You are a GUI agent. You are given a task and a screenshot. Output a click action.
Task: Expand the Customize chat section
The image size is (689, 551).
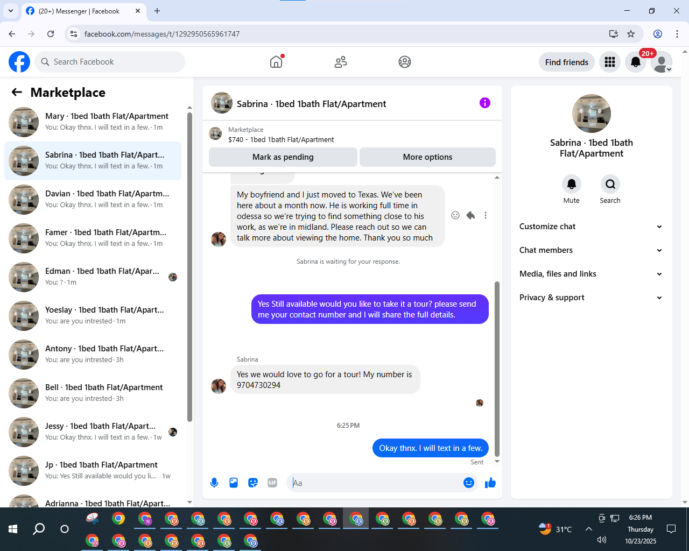[x=591, y=227]
